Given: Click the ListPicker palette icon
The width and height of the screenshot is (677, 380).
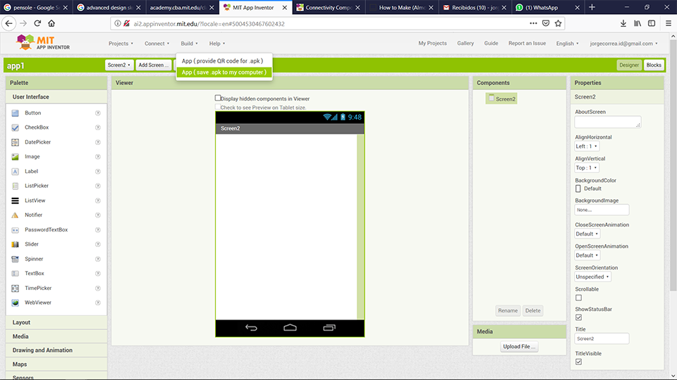Looking at the screenshot, I should click(x=15, y=186).
